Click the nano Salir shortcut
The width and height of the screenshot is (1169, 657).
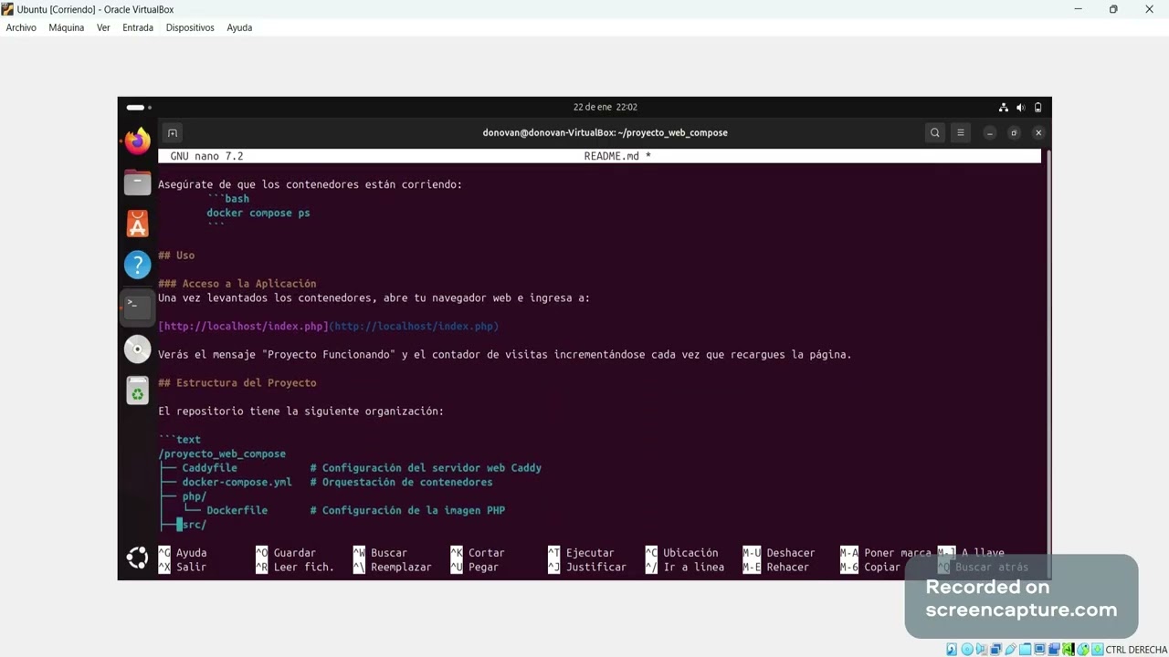(x=183, y=568)
